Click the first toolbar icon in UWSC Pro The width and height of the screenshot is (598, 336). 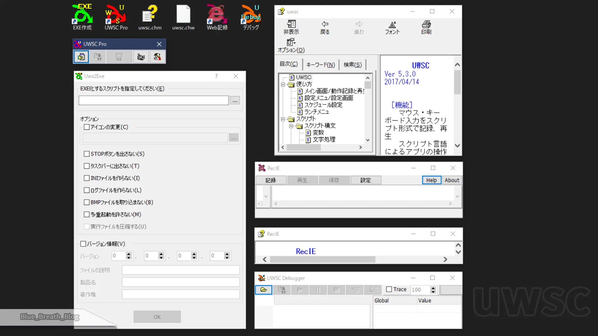pos(81,57)
